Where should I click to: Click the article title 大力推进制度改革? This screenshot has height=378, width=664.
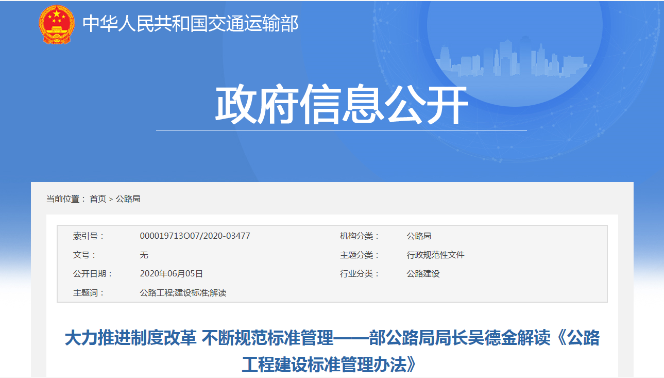pyautogui.click(x=332, y=352)
